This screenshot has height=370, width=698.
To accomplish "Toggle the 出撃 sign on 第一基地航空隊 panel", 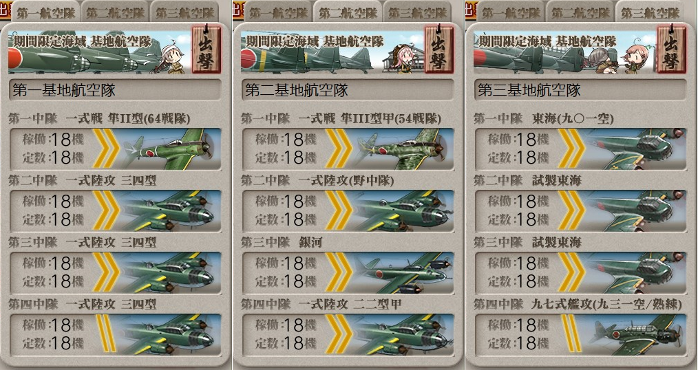I will pyautogui.click(x=206, y=49).
